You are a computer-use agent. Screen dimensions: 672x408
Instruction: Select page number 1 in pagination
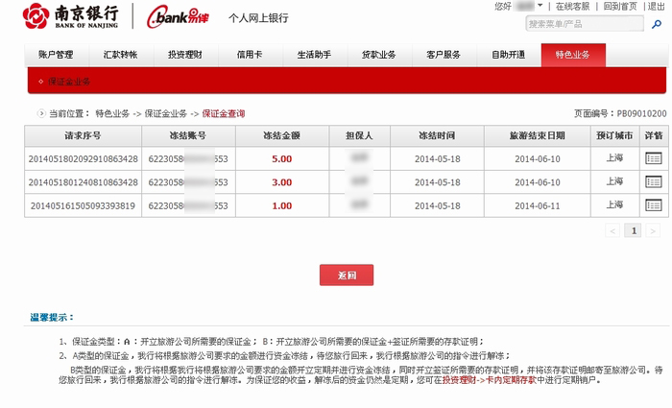point(633,230)
